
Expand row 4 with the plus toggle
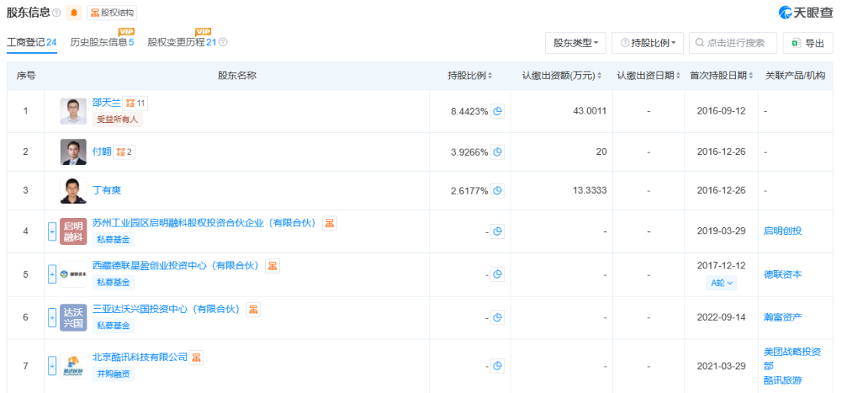pyautogui.click(x=52, y=232)
